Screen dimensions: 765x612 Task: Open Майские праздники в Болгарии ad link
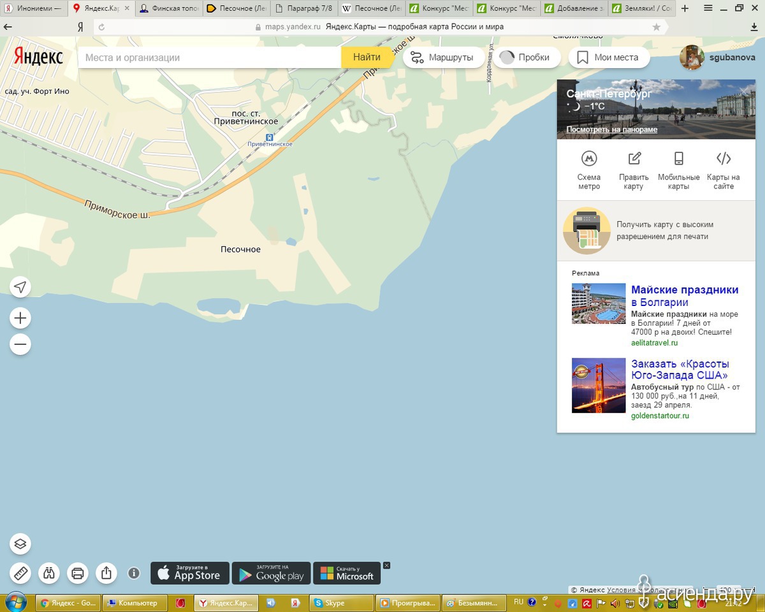[685, 296]
